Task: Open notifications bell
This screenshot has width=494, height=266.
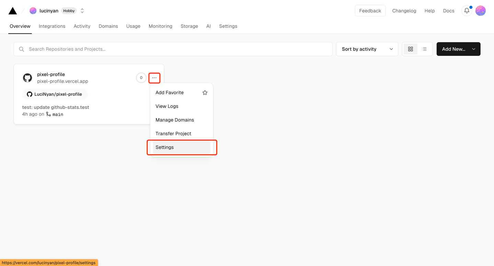Action: point(467,11)
